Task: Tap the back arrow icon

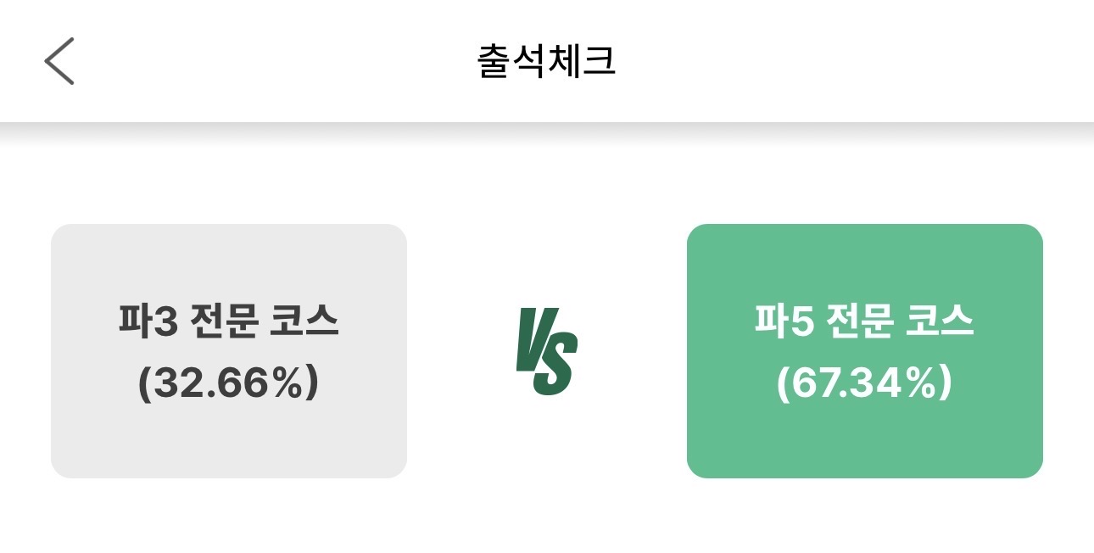Action: 59,61
